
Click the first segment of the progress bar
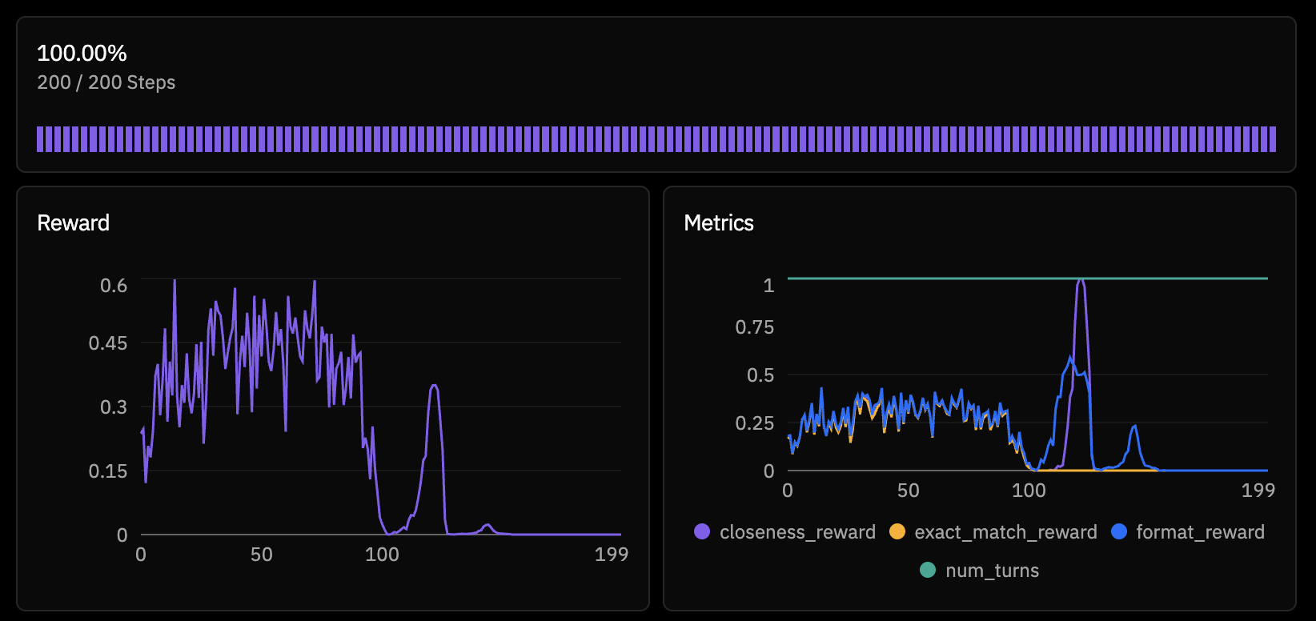pyautogui.click(x=40, y=139)
